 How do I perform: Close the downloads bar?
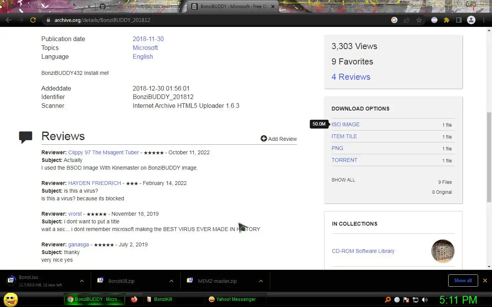coord(485,281)
